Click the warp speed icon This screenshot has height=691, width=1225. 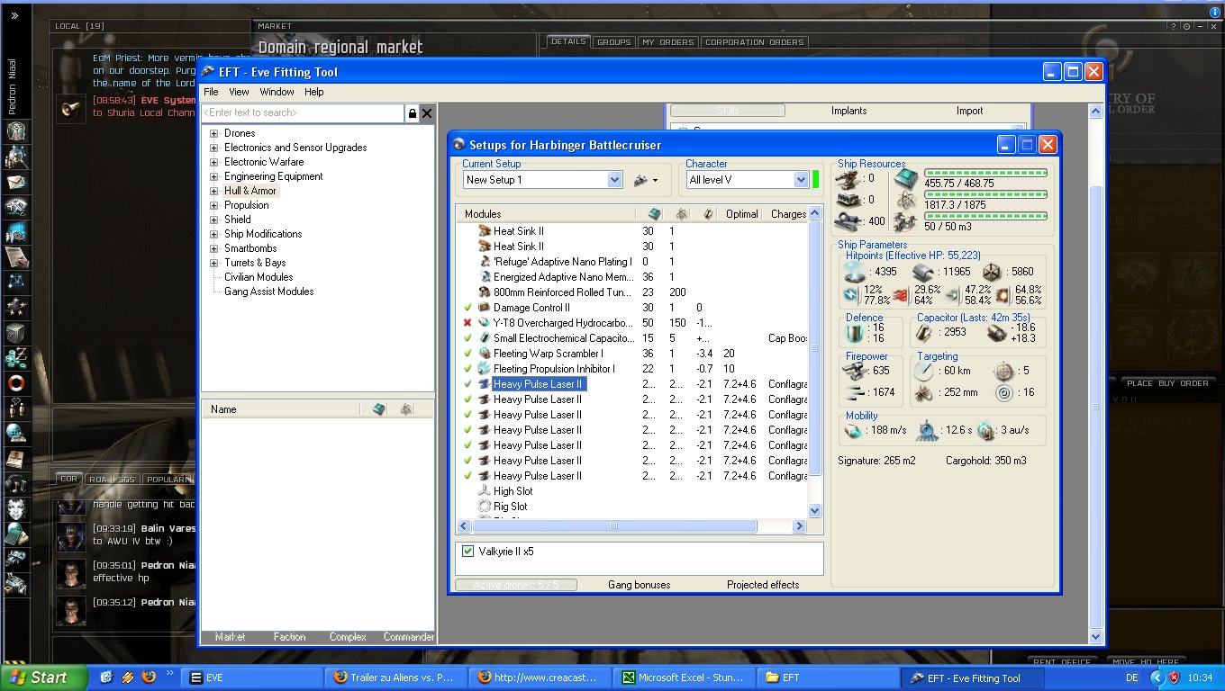click(x=985, y=431)
